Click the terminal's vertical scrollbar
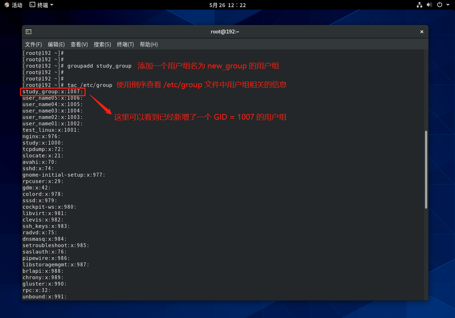 [426, 170]
